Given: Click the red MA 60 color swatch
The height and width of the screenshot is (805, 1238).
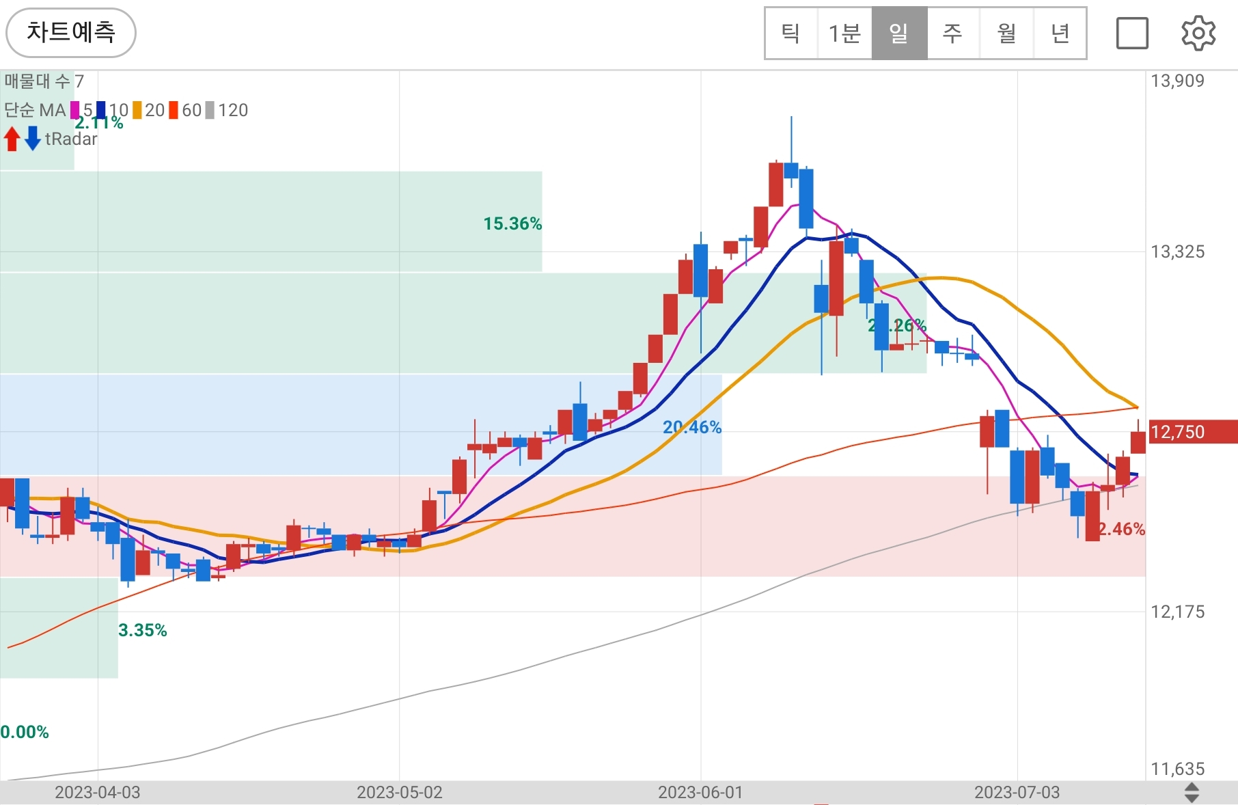Looking at the screenshot, I should (174, 110).
